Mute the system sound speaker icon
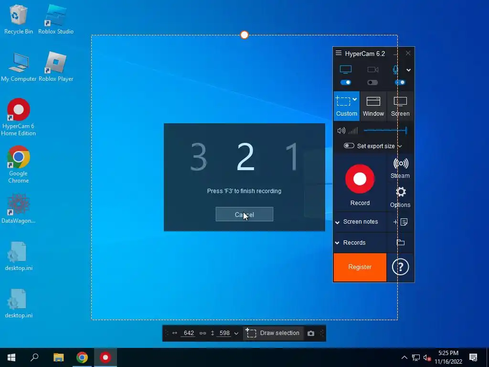 (341, 130)
